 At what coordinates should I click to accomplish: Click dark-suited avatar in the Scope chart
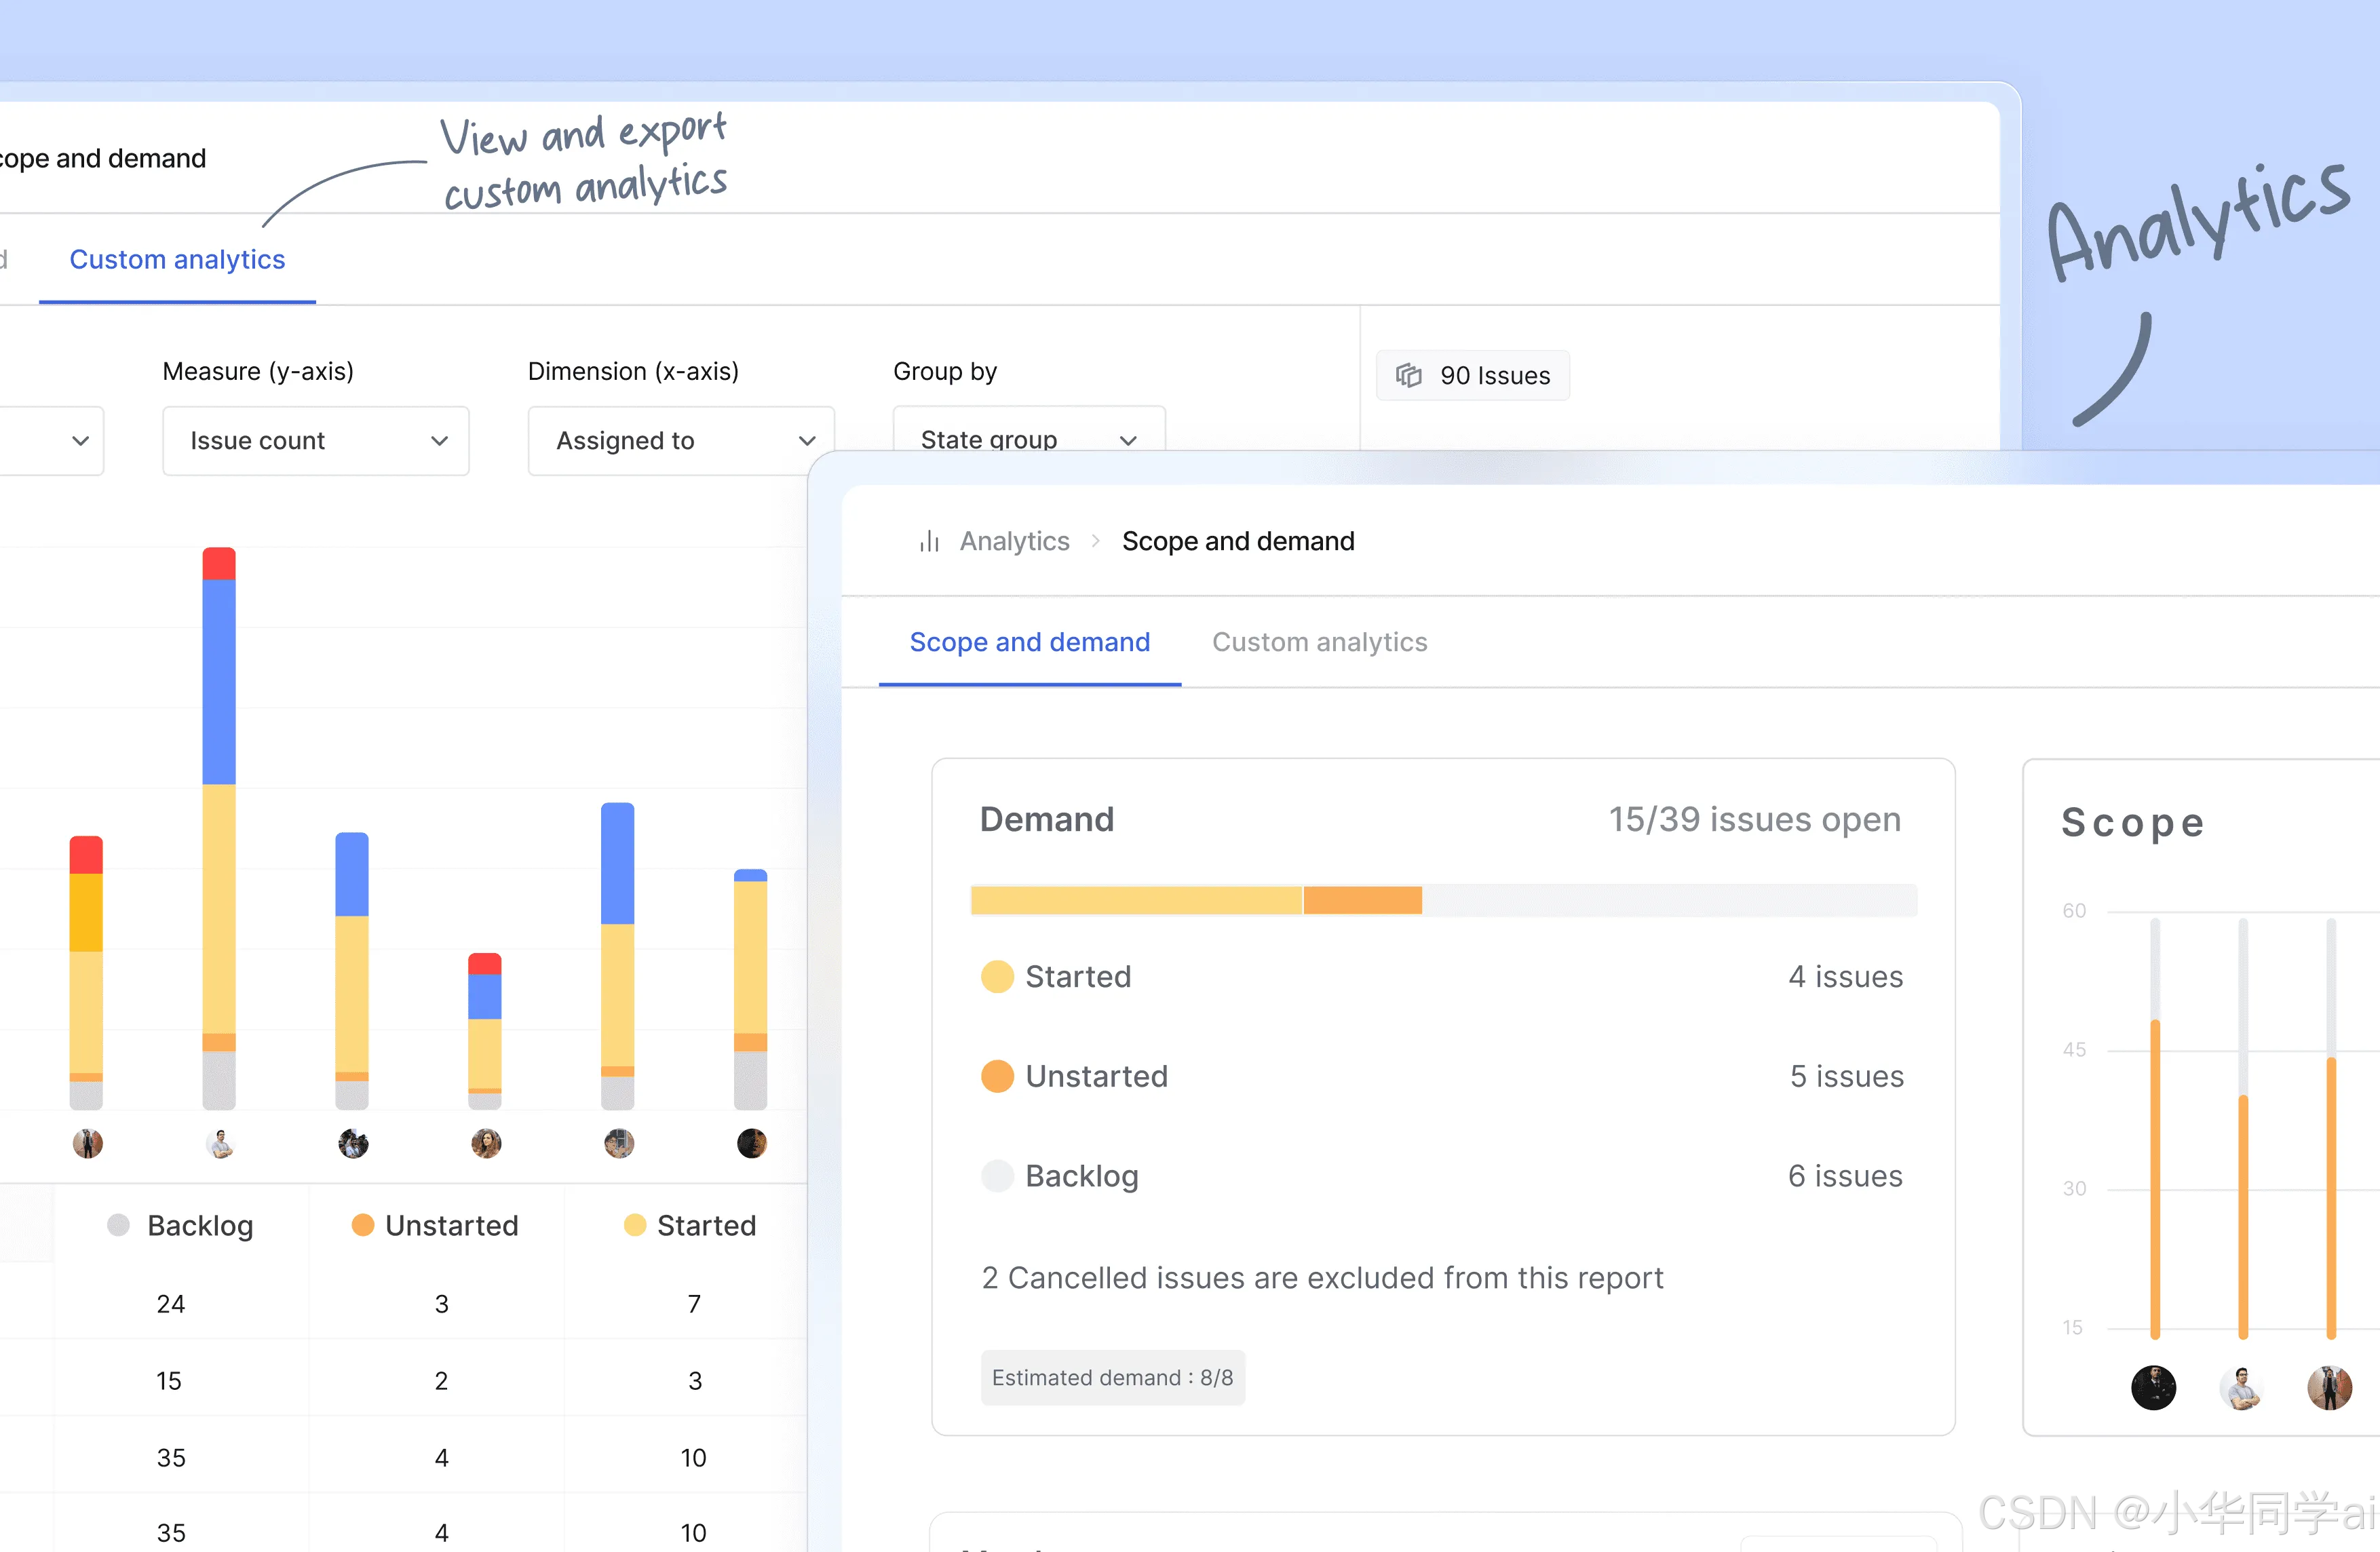(x=2153, y=1387)
